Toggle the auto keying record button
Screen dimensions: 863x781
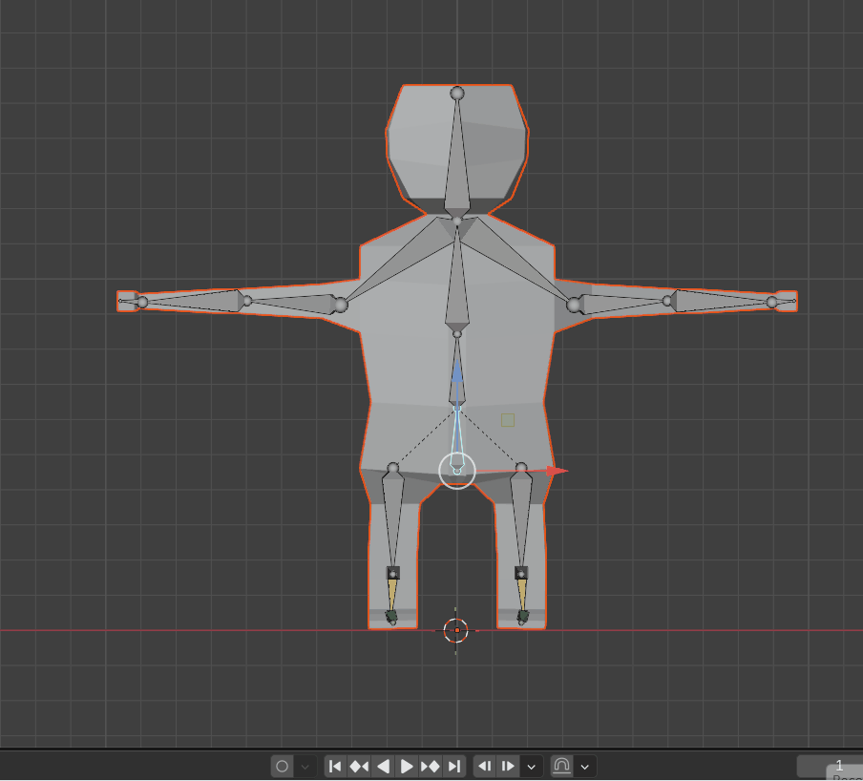[283, 766]
